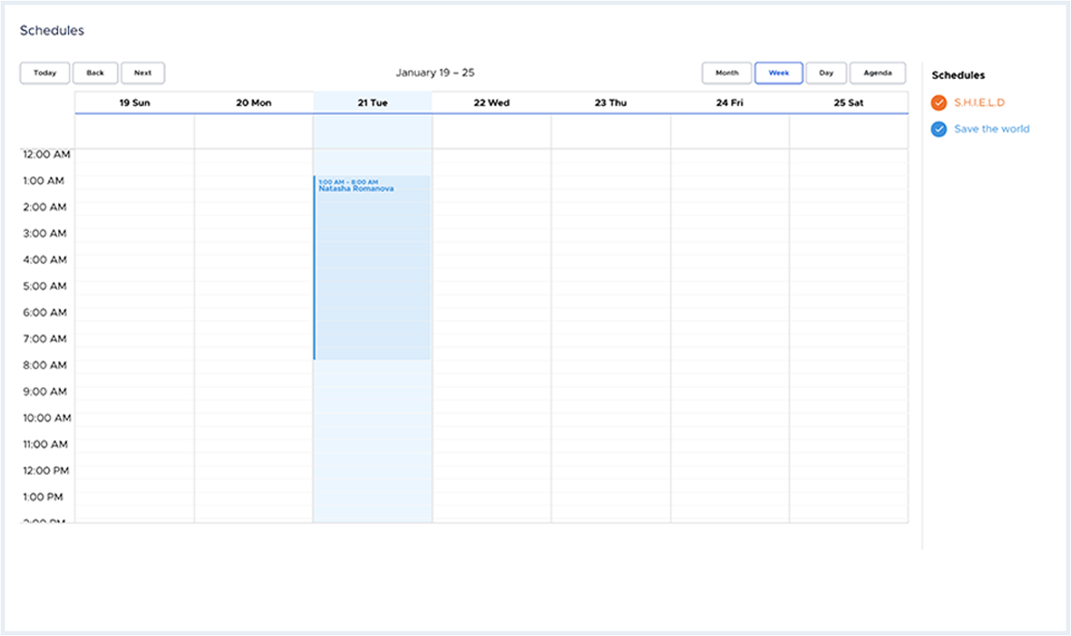Jump to today's date
The height and width of the screenshot is (636, 1071).
(x=43, y=72)
